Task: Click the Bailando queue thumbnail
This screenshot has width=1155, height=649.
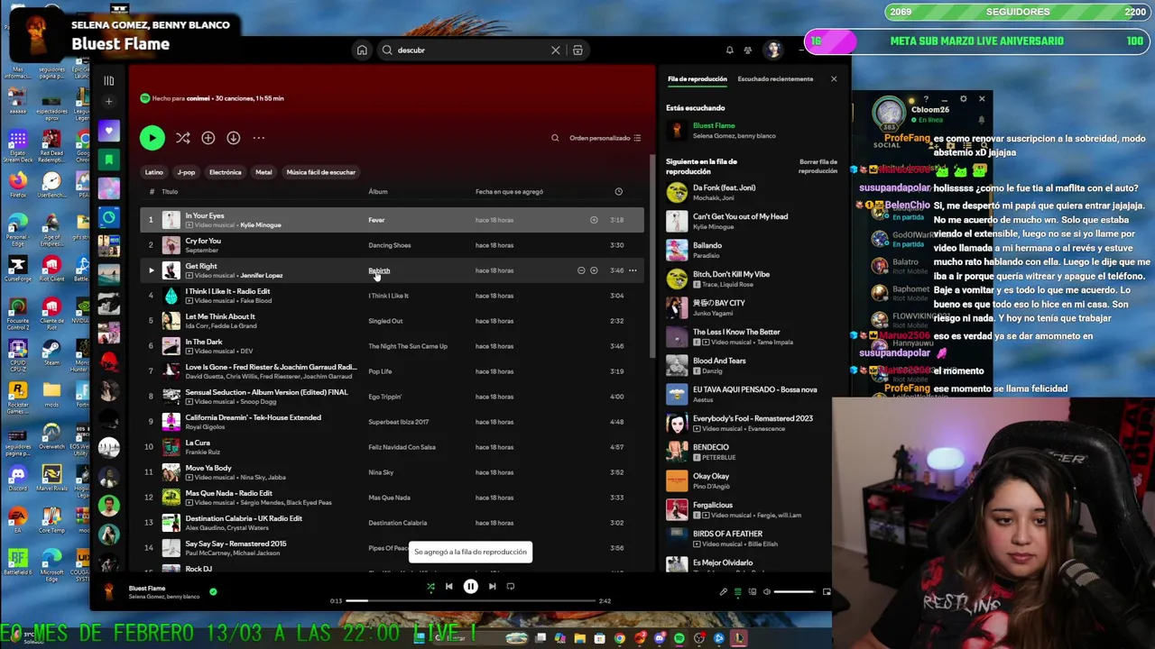Action: (677, 251)
